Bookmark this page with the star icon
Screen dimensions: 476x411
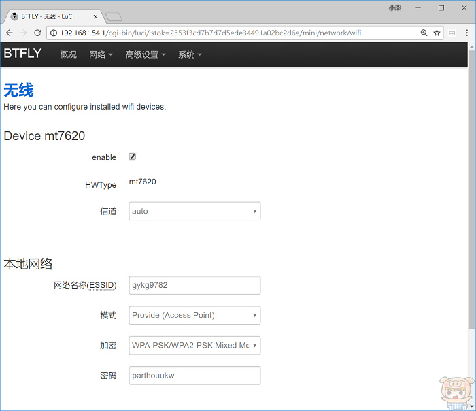click(x=437, y=33)
